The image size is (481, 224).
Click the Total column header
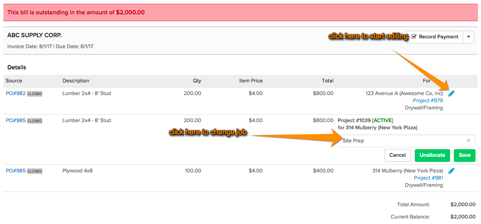(327, 81)
